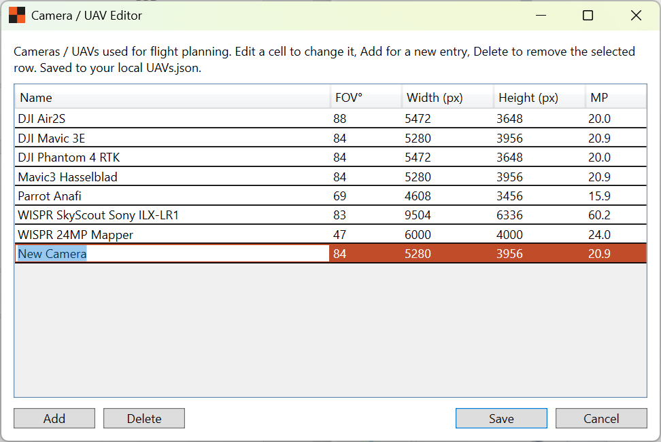
Task: Minimize the Camera / UAV Editor window
Action: point(541,16)
